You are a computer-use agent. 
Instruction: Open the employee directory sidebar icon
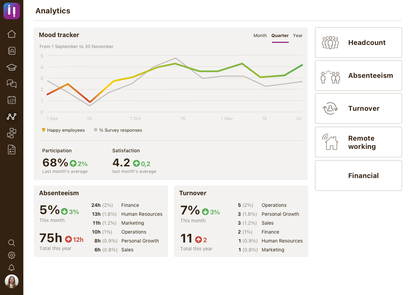coord(12,51)
